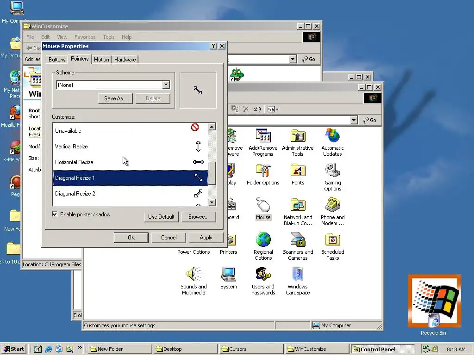
Task: Open the Tools menu in WinCustomize window
Action: click(x=108, y=37)
